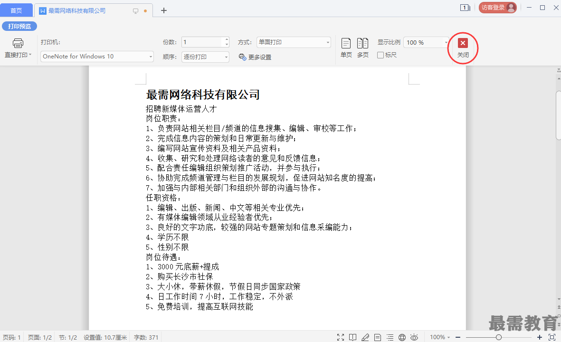This screenshot has height=342, width=561.
Task: Click fit page to window icon
Action: point(552,337)
